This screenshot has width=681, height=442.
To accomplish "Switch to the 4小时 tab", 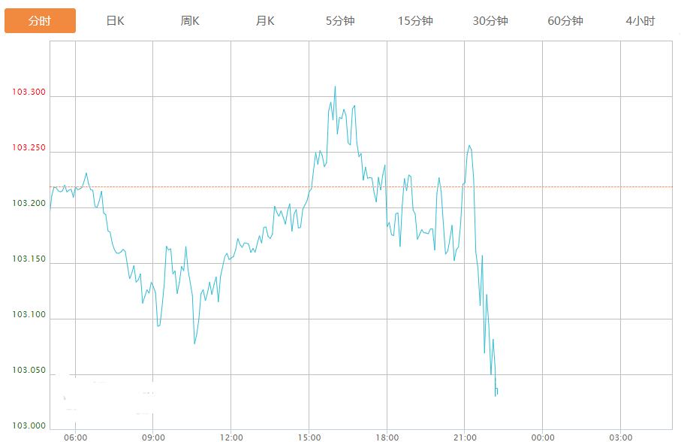I will click(x=640, y=21).
